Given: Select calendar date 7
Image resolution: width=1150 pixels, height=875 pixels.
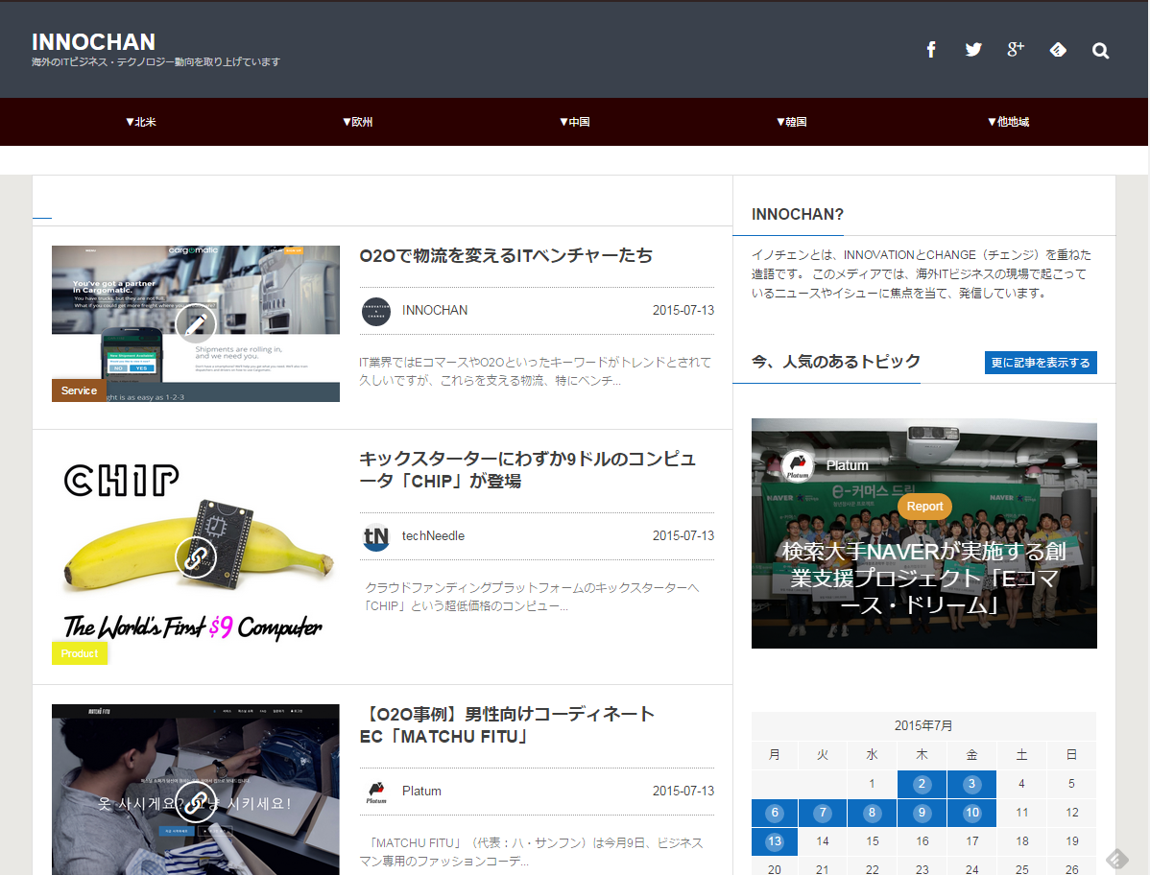Looking at the screenshot, I should (x=822, y=813).
